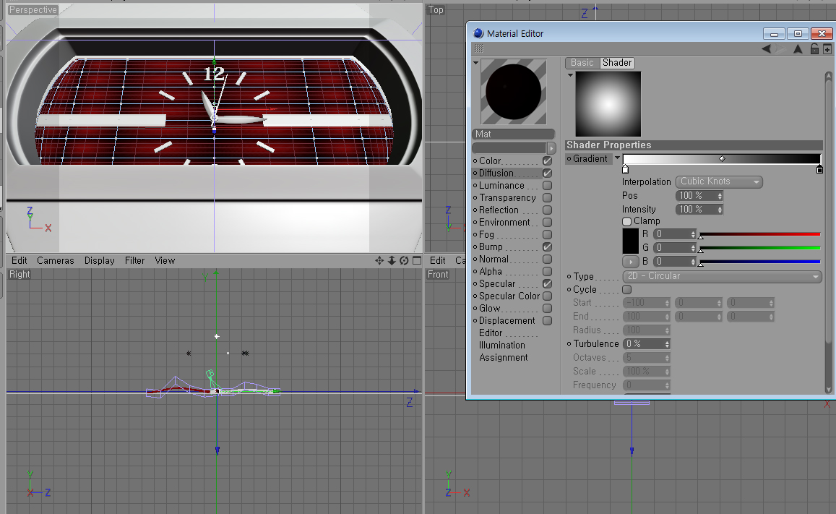
Task: Open the Type 2D - Circular dropdown
Action: (722, 276)
